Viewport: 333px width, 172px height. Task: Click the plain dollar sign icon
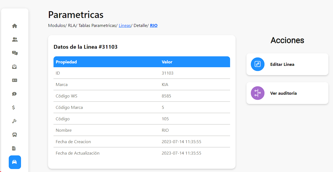pyautogui.click(x=14, y=107)
